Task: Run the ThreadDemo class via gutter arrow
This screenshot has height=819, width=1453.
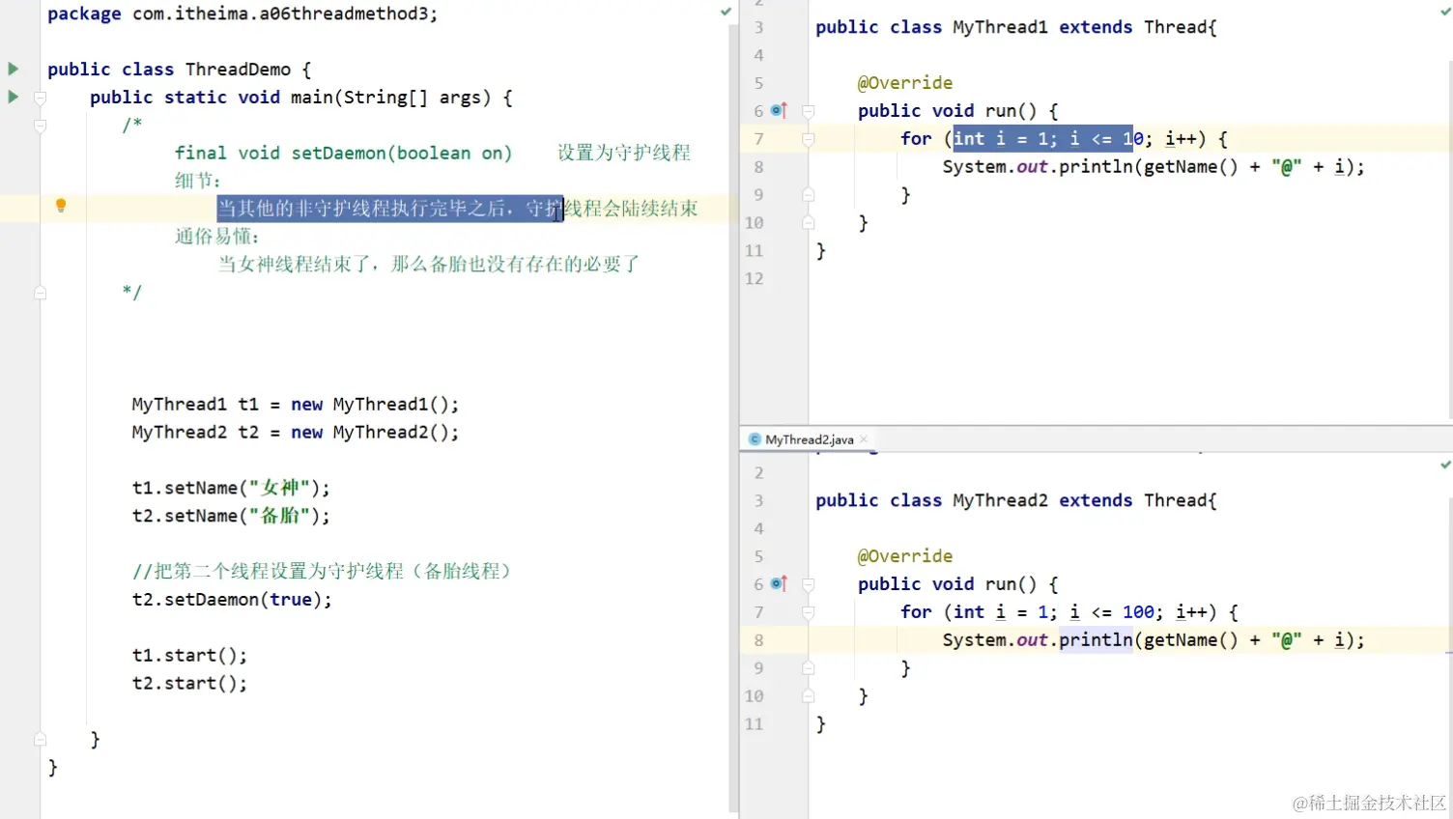Action: (14, 69)
